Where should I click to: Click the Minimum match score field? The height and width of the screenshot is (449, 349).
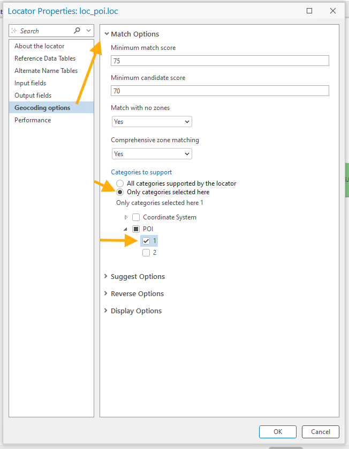pos(219,61)
